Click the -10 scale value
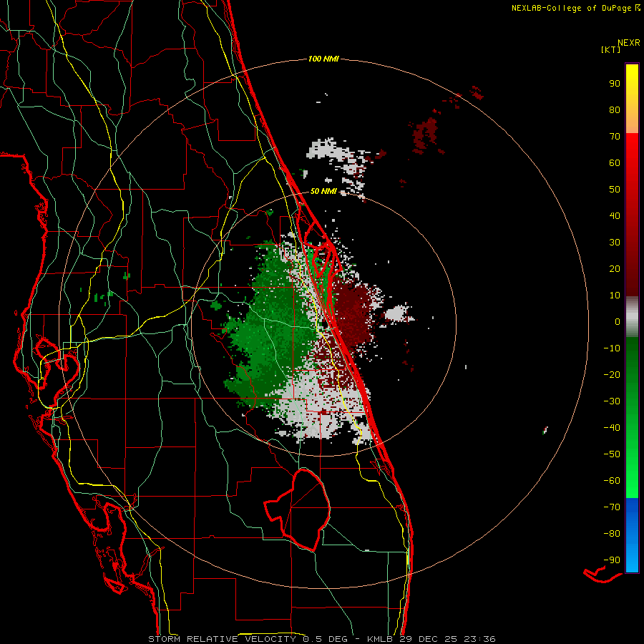 (612, 348)
